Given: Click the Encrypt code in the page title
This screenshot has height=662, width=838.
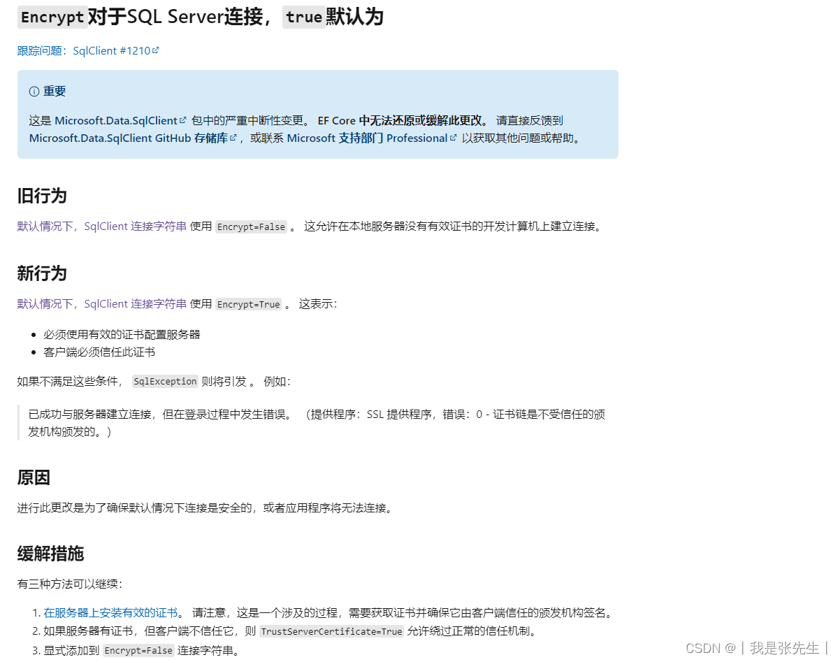Looking at the screenshot, I should [x=52, y=17].
